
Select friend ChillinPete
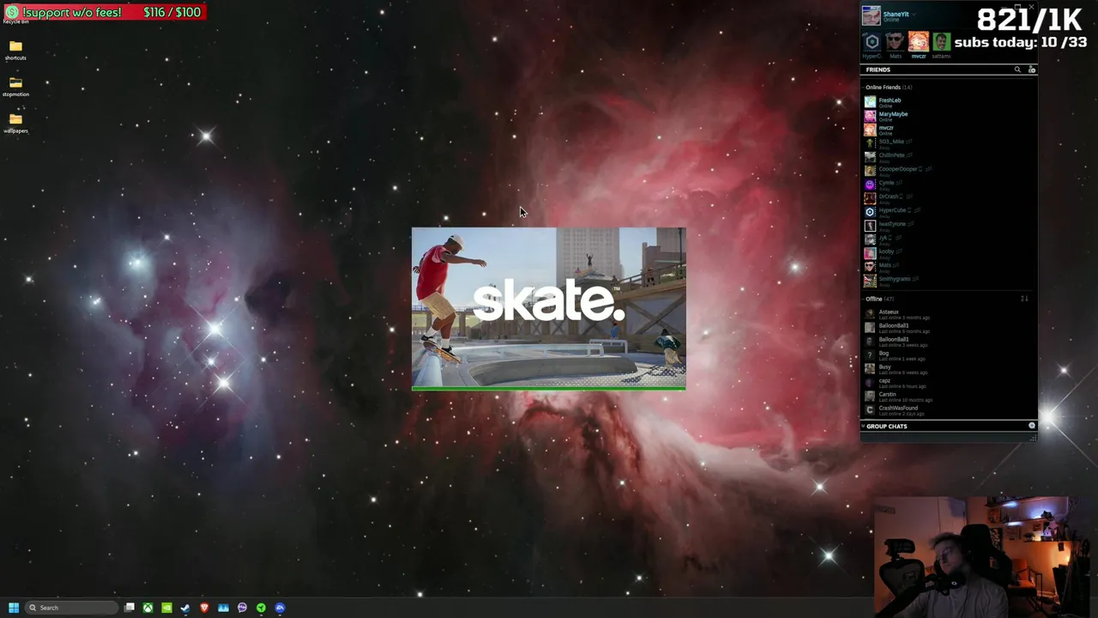(x=949, y=157)
